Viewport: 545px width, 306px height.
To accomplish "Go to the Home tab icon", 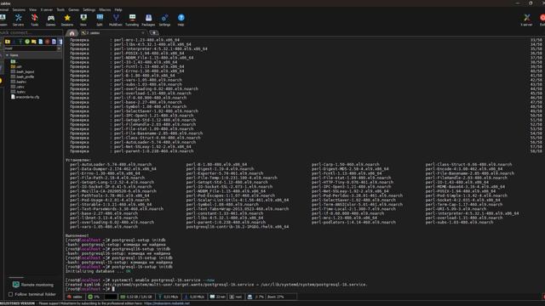I will pos(72,33).
